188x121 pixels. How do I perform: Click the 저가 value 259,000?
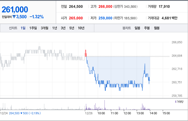(105, 18)
